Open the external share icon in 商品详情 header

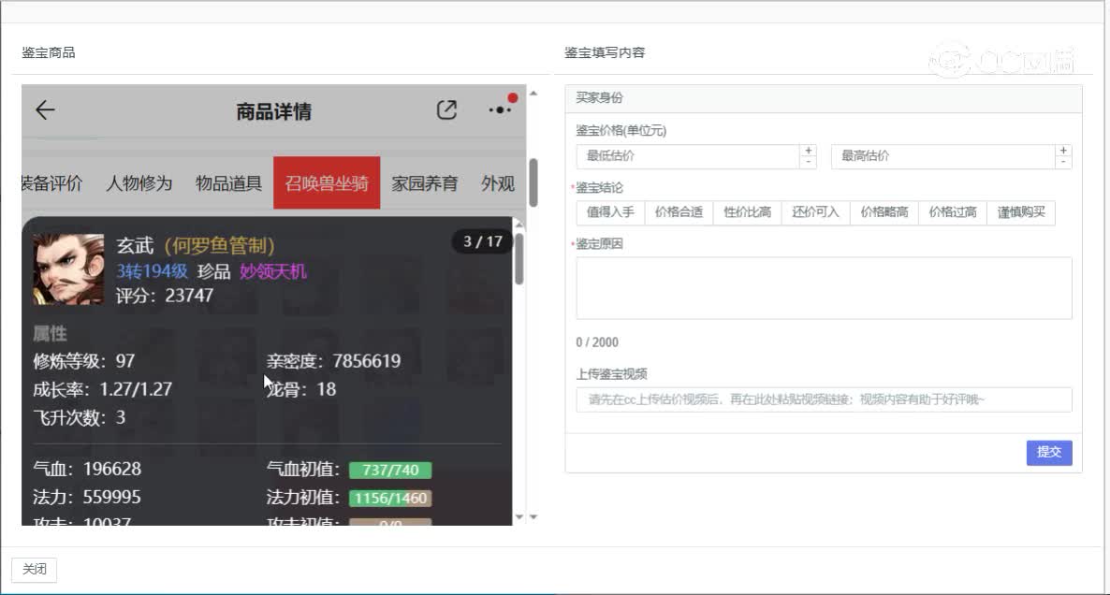447,109
